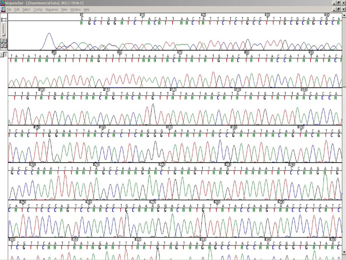The image size is (346, 260).
Task: Click base position marker #340
Action: (x=268, y=239)
